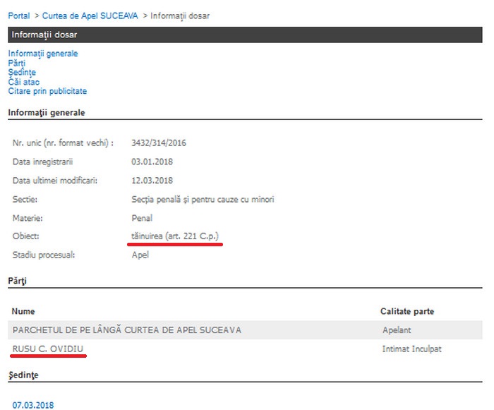Screen dimensions: 494x410
Task: Select the PARCHETUL DE PE LÂNGĂ CURTEA DE APEL SUCEAVA row
Action: (x=245, y=330)
